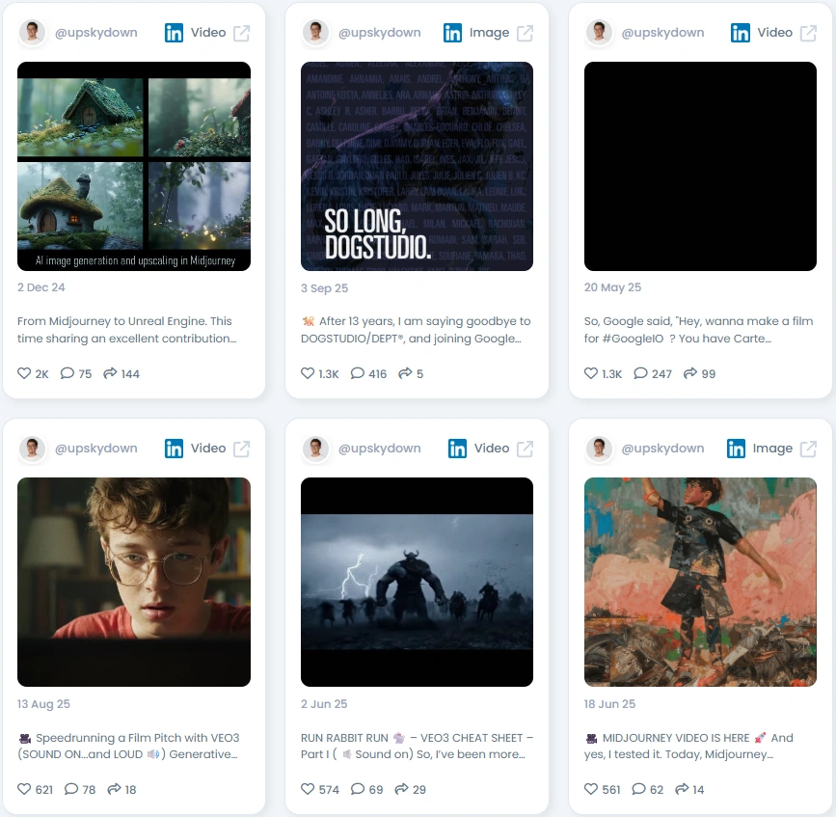Image resolution: width=836 pixels, height=817 pixels.
Task: Click the share arrow showing 29
Action: click(x=402, y=789)
